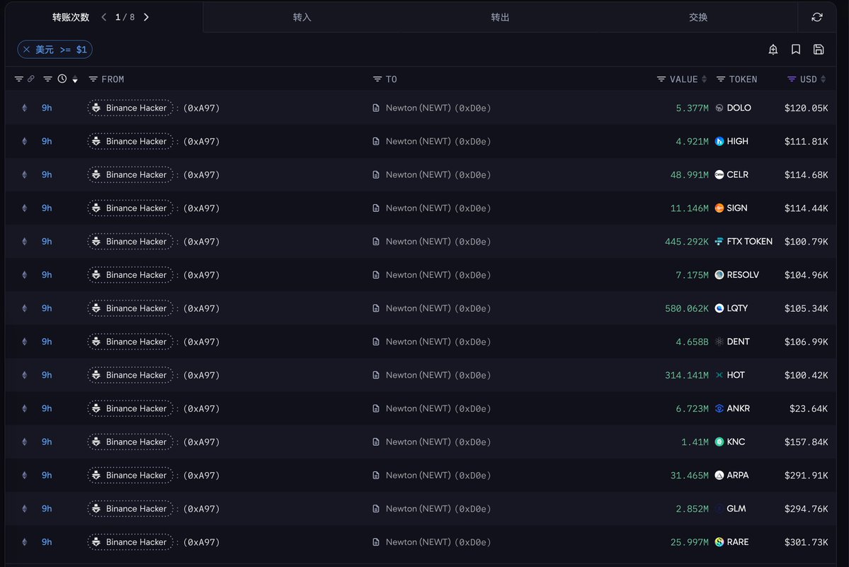Open the time column filter
The width and height of the screenshot is (849, 567).
[x=47, y=79]
